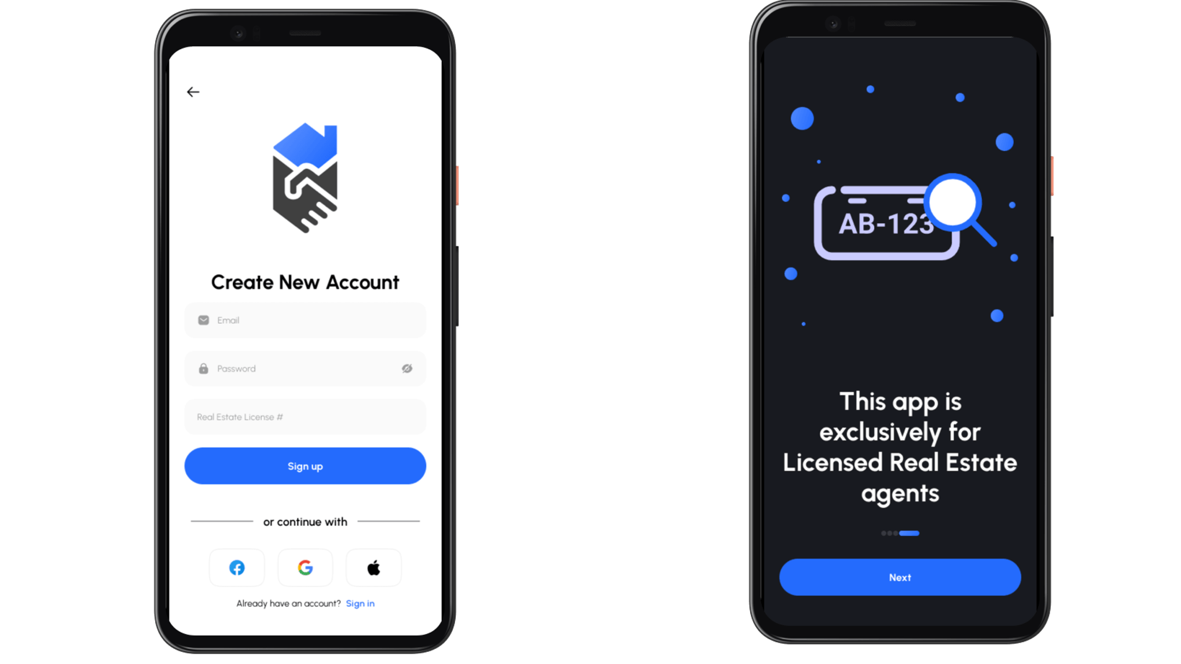Click the back arrow navigation icon

[192, 91]
